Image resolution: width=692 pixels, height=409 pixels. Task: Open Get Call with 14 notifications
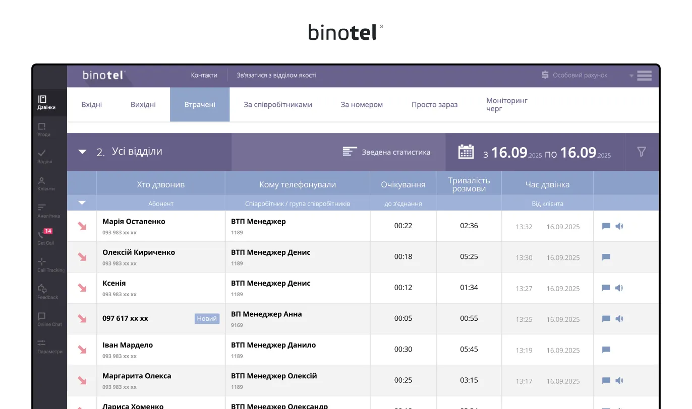click(45, 237)
